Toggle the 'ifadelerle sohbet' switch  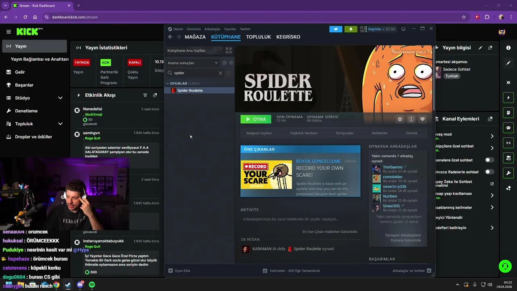tap(489, 172)
